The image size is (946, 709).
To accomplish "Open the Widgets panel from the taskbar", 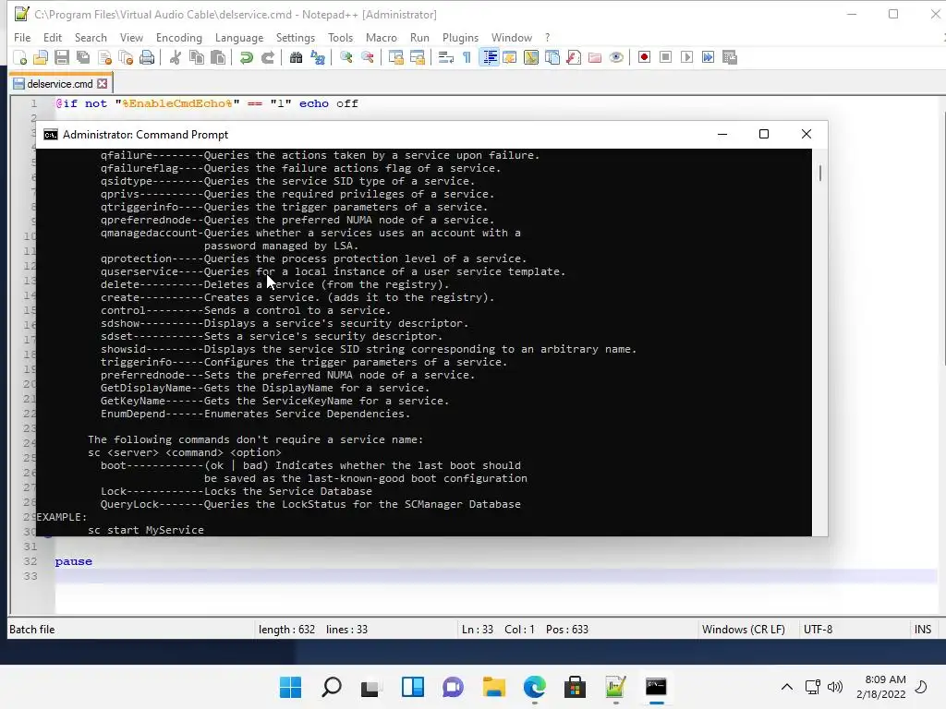I will click(413, 687).
